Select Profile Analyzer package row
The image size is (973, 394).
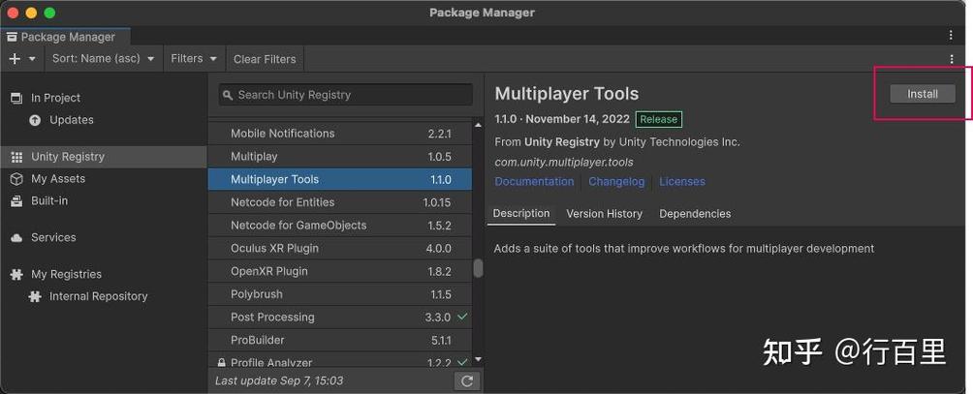pos(340,359)
